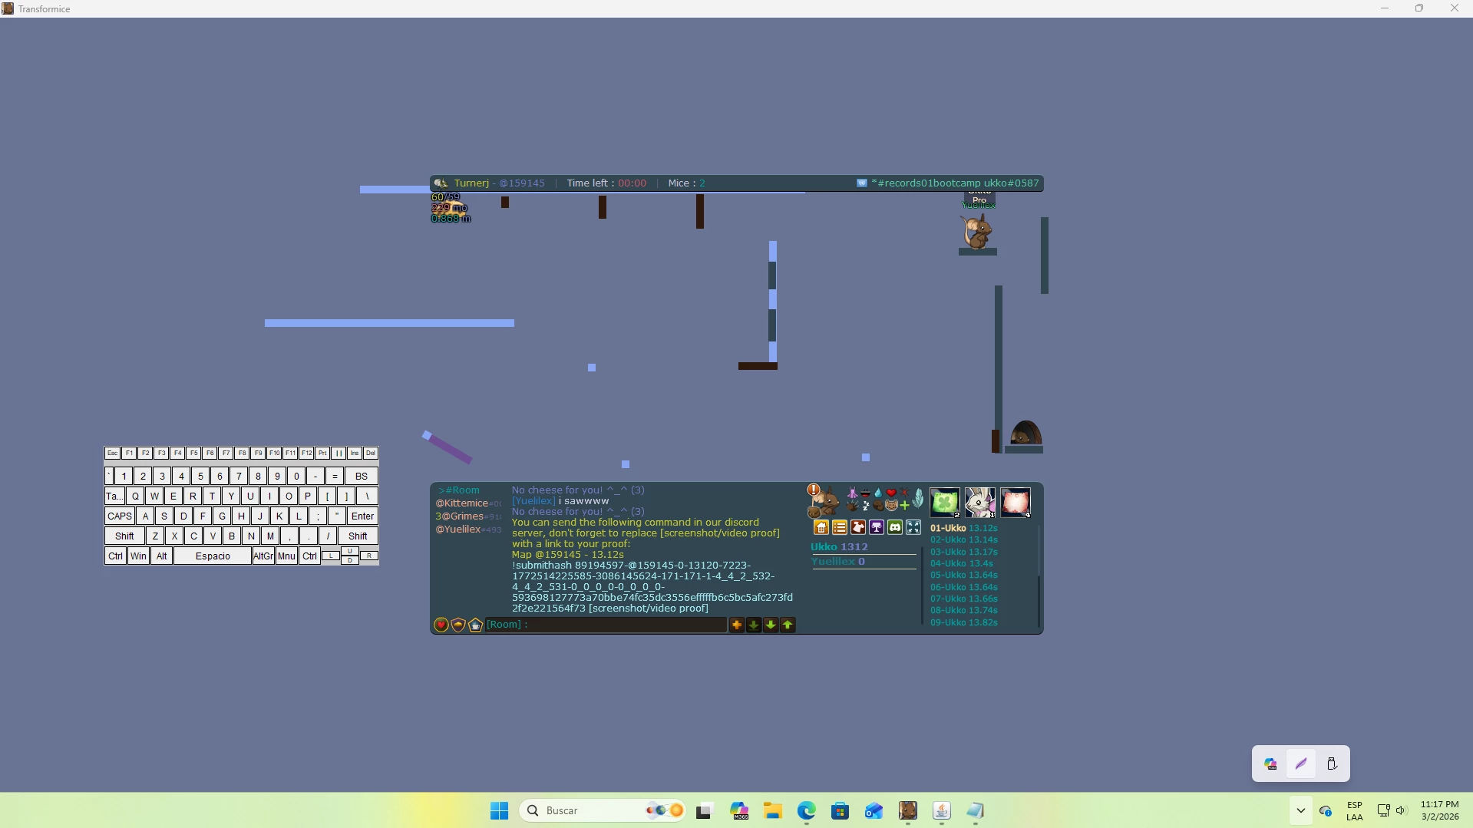Select record row 04-Ukko 13.4s
Screen dimensions: 1473x828
[x=962, y=563]
